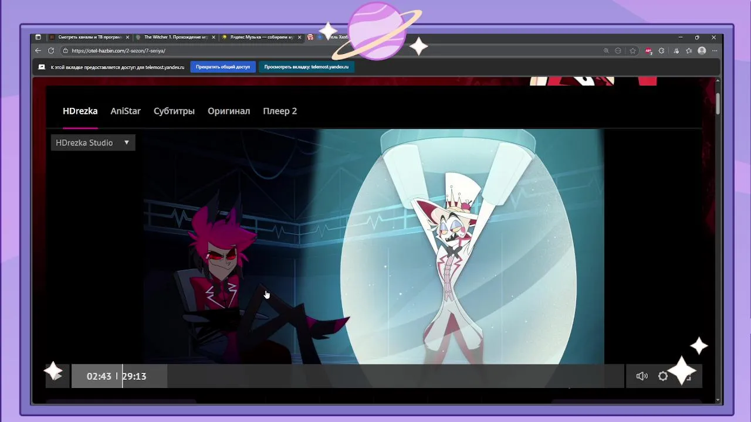Select the Оригинал tab
Screen dimensions: 751x422
point(229,111)
